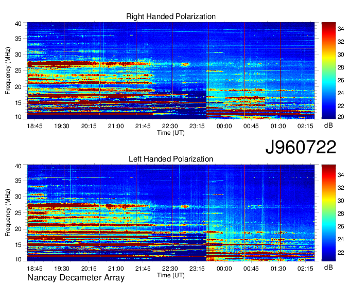
Task: Click the Right Handed Polarization plot title
Action: tap(171, 16)
